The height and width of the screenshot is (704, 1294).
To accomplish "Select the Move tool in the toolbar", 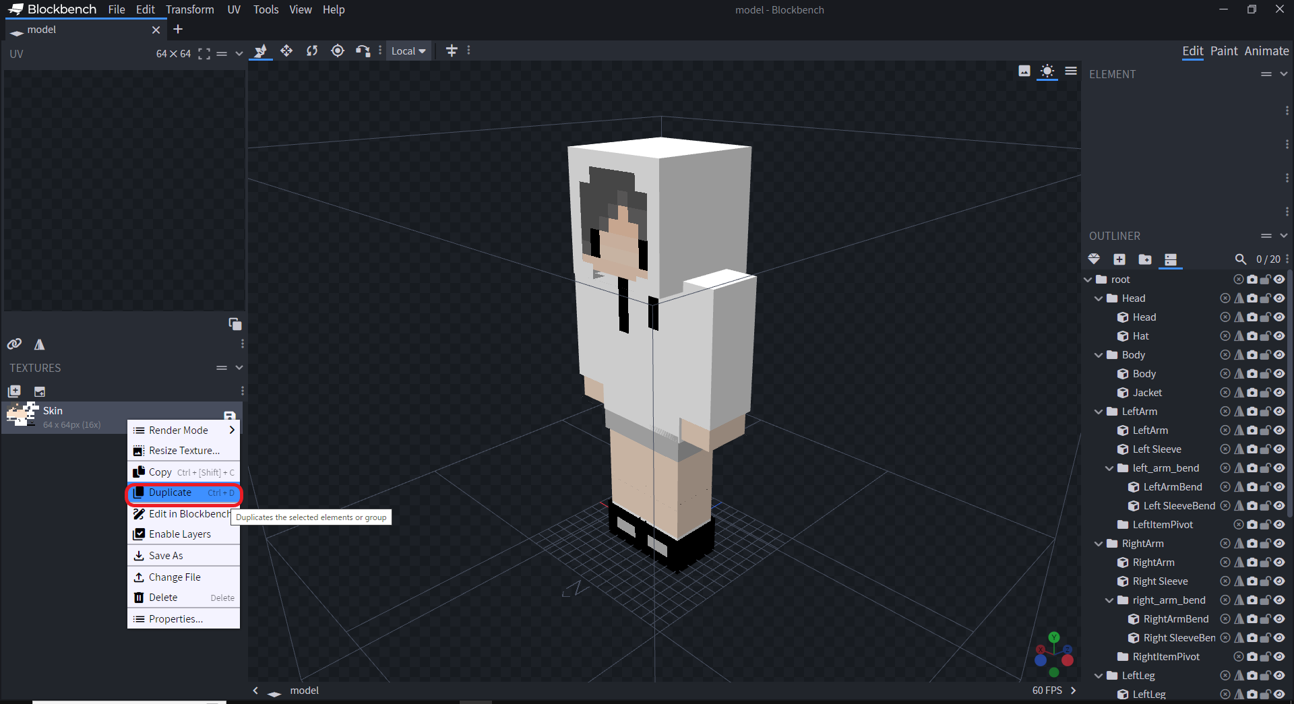I will click(286, 51).
